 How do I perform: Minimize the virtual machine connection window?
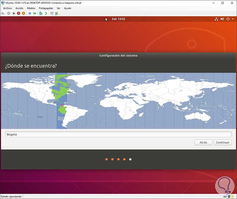(213, 3)
